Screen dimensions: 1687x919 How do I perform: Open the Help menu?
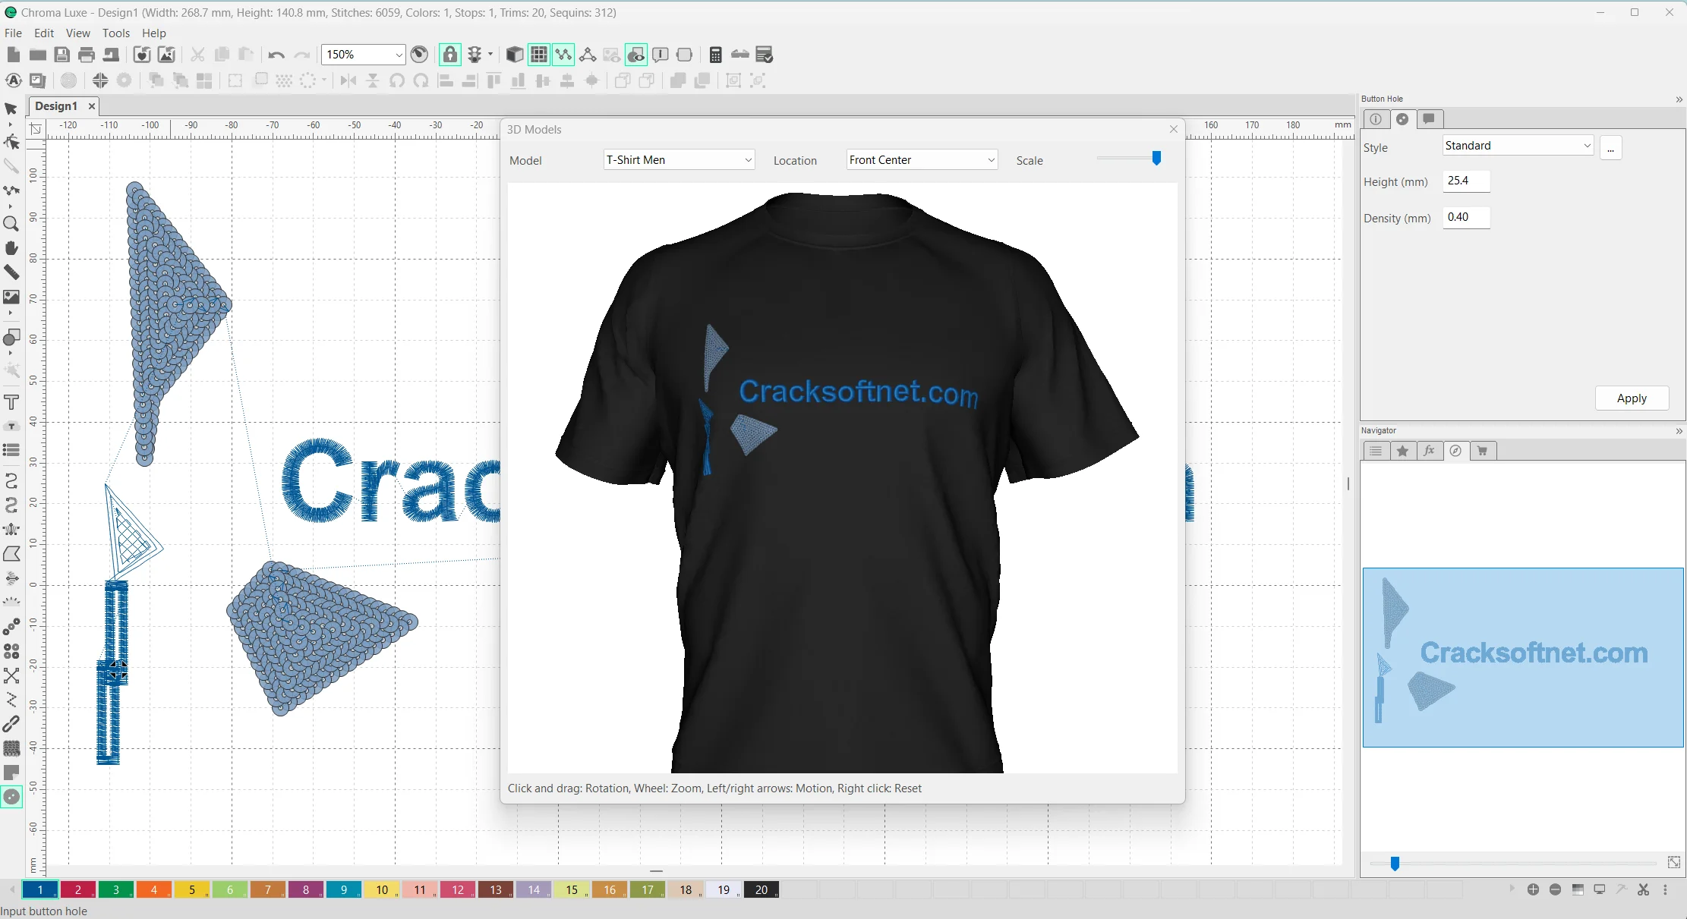point(154,33)
